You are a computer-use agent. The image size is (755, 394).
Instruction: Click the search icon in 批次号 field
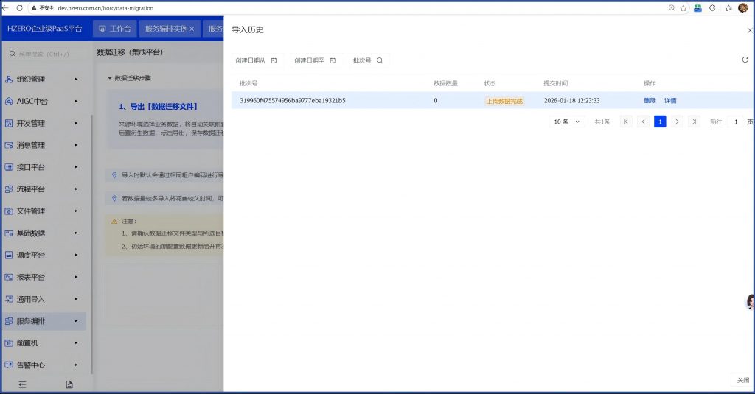(x=380, y=60)
